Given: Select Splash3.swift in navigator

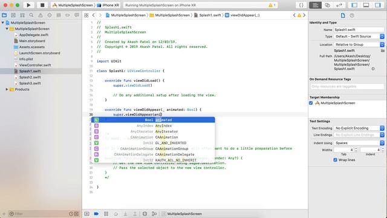Looking at the screenshot, I should tap(30, 84).
